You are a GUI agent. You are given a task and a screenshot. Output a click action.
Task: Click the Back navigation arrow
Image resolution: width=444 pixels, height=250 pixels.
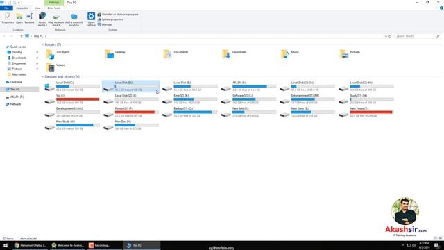click(4, 36)
